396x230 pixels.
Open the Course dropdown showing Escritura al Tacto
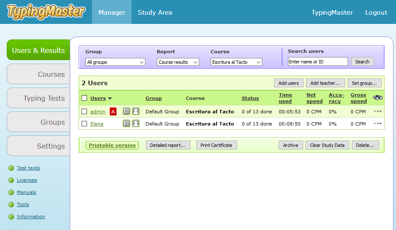coord(236,62)
